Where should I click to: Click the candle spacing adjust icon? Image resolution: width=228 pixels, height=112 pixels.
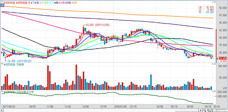point(212,110)
